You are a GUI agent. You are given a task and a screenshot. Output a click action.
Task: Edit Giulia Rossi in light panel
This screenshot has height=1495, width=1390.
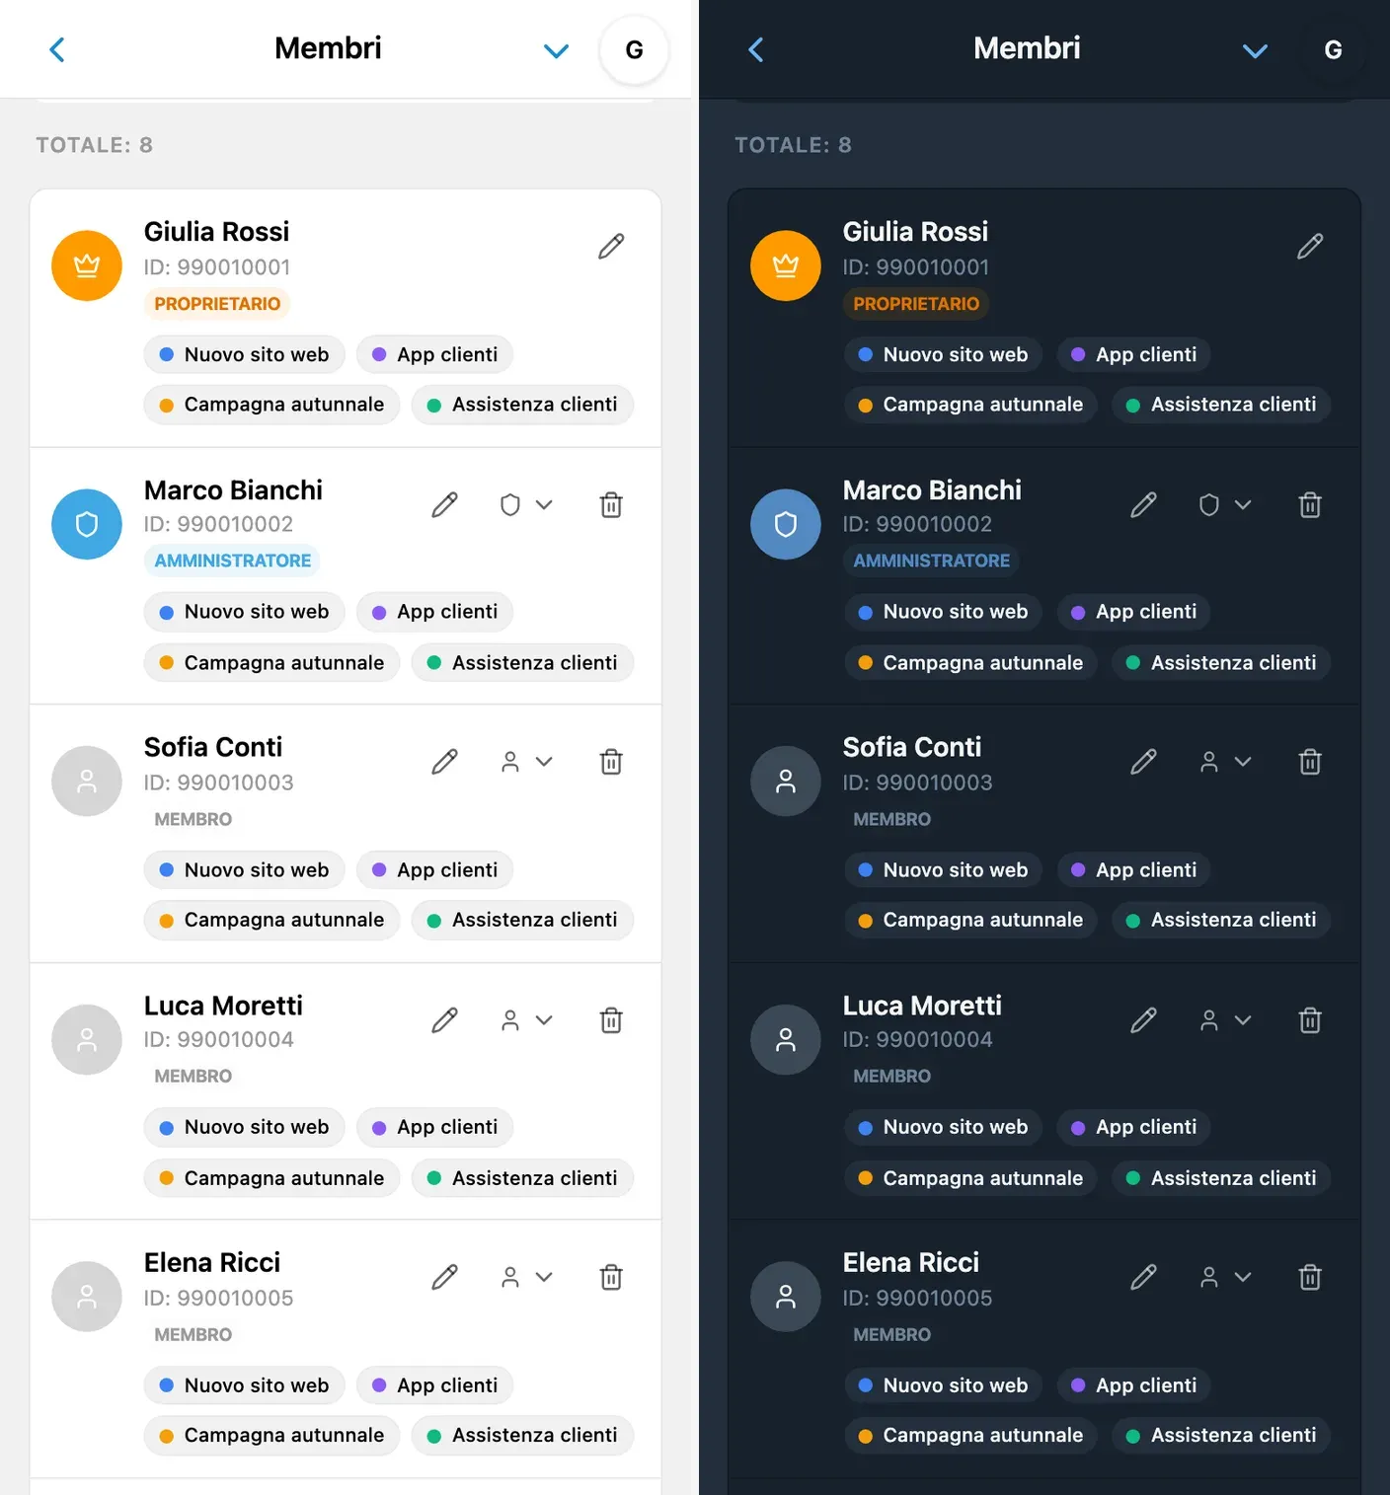[611, 246]
